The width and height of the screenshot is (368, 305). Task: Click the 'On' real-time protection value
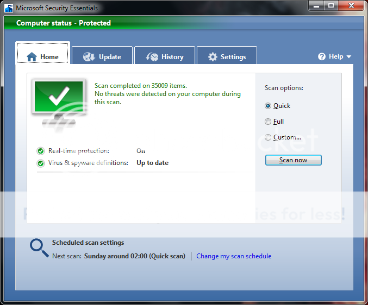[x=141, y=151]
